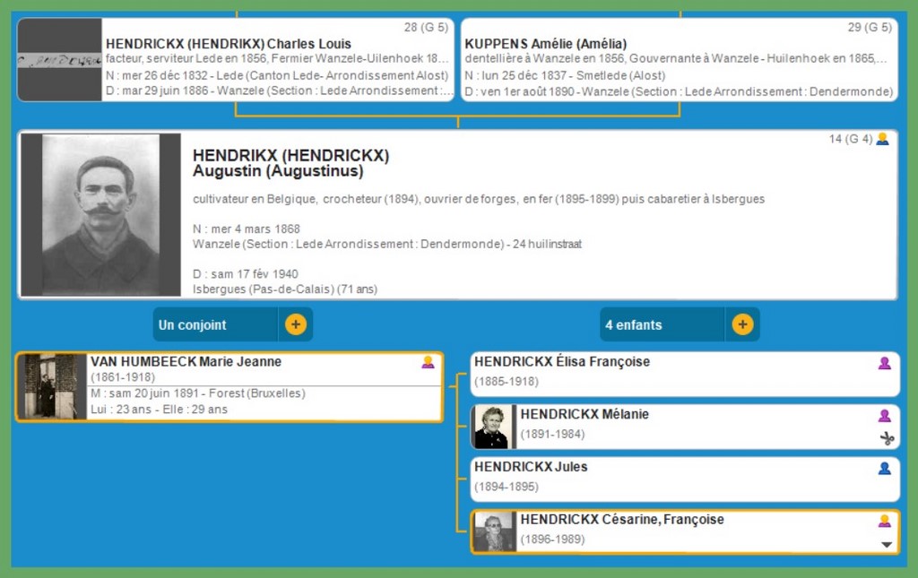Open the "Un conjoint" section button
This screenshot has width=918, height=578.
(215, 324)
